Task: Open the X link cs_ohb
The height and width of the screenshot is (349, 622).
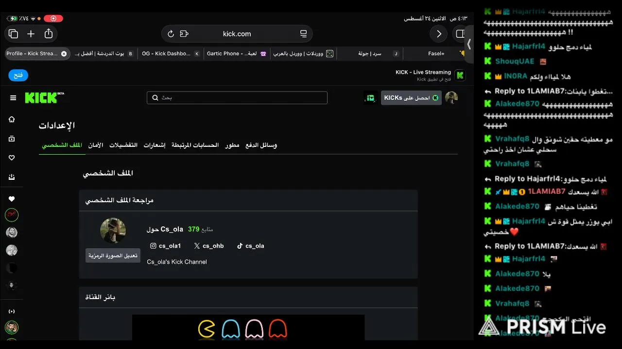Action: click(209, 246)
